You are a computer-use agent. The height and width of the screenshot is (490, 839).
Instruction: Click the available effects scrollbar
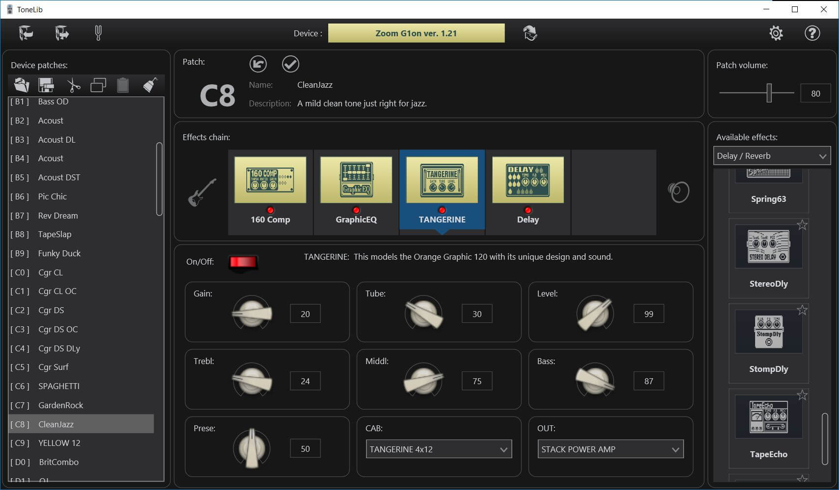coord(825,439)
